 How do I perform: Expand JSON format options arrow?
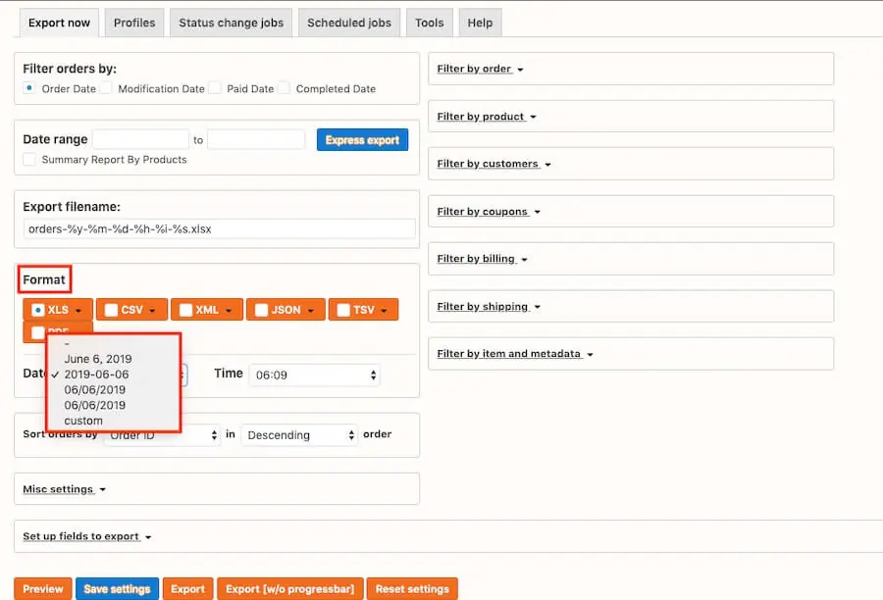pyautogui.click(x=311, y=311)
